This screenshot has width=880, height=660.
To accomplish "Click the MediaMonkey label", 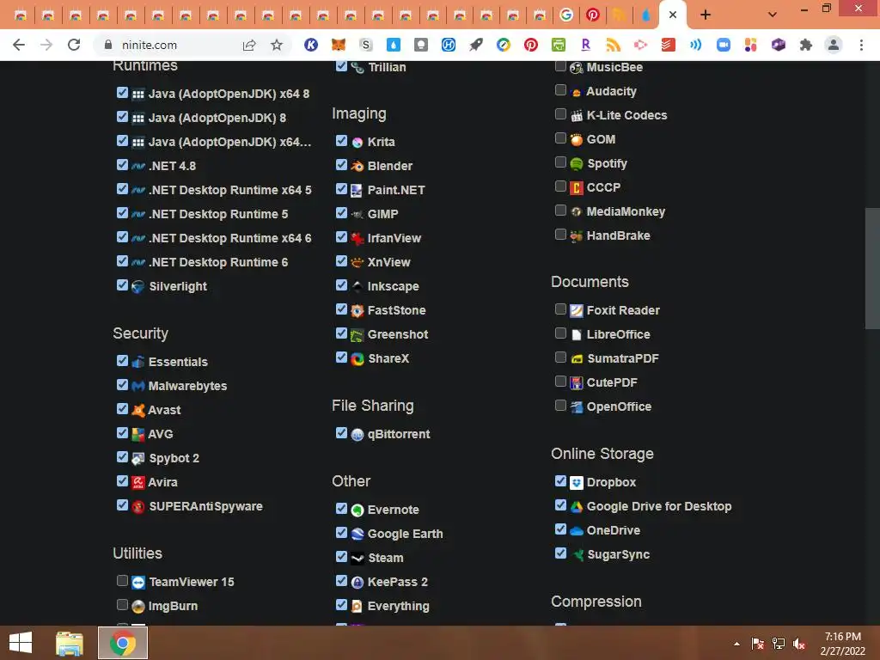I will 626,211.
